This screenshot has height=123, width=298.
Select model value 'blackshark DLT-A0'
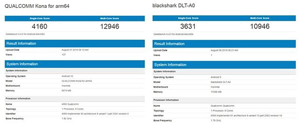click(x=221, y=82)
